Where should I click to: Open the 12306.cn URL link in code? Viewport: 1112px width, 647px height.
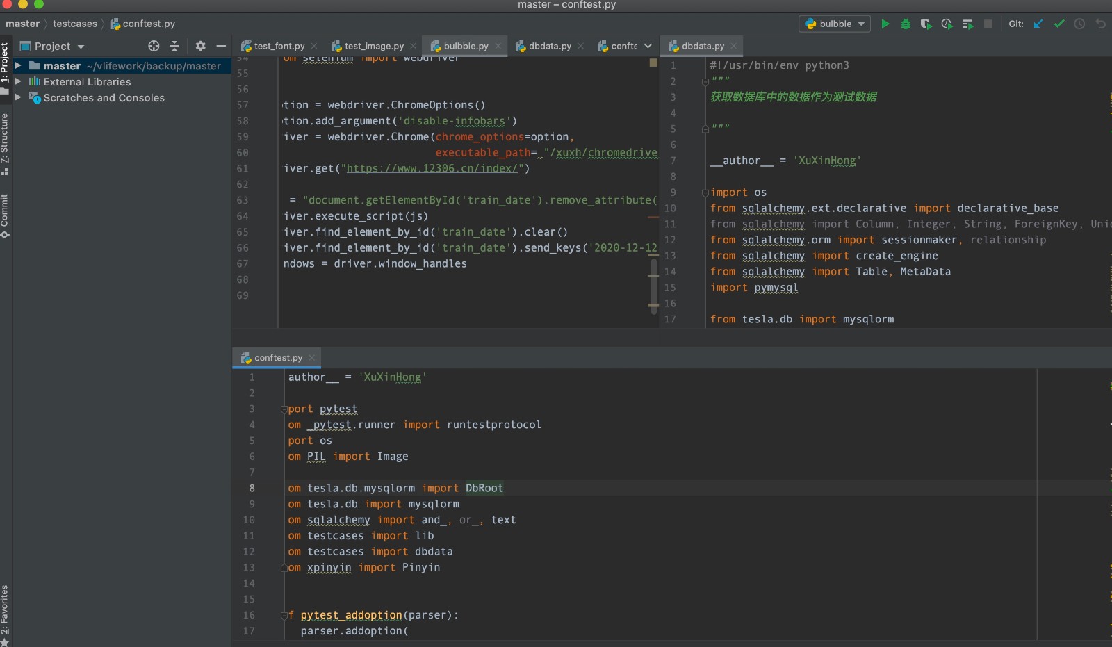tap(432, 168)
